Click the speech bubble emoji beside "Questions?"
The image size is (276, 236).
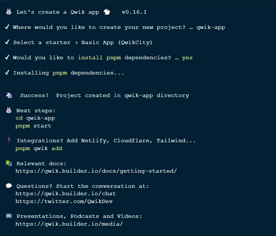[x=9, y=186]
